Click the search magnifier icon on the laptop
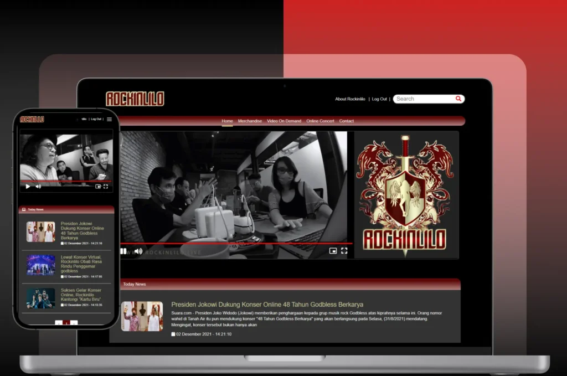Screen dimensions: 567x376 458,99
